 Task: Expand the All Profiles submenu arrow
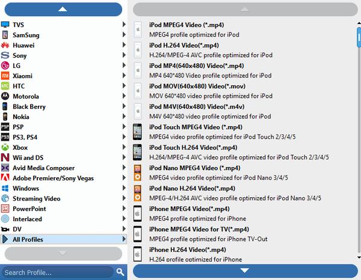coord(124,239)
